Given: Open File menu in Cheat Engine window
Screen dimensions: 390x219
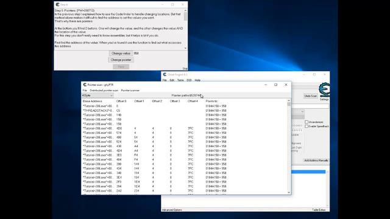Looking at the screenshot, I should [x=165, y=80].
